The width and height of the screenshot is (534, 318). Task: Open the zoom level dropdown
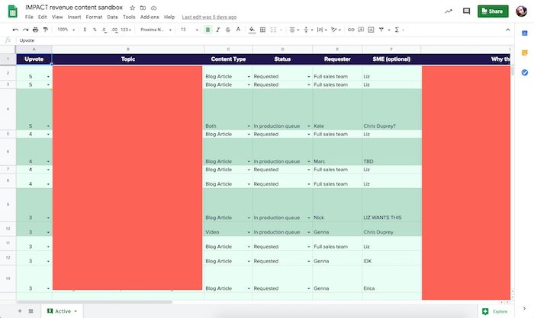(x=66, y=30)
